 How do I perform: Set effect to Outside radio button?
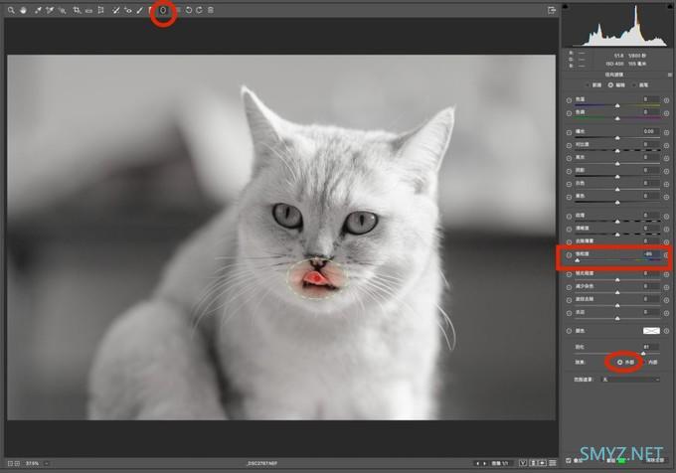[x=620, y=363]
